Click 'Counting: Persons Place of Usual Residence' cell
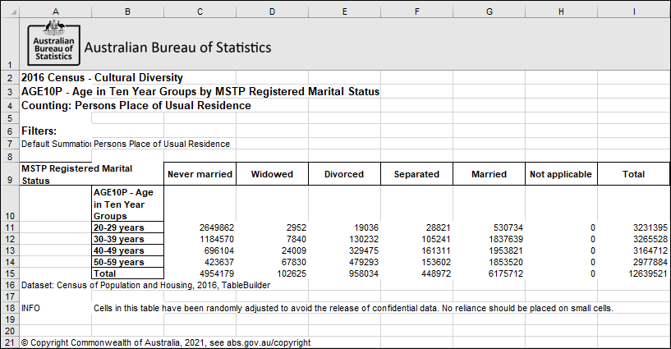The height and width of the screenshot is (349, 671). point(136,106)
